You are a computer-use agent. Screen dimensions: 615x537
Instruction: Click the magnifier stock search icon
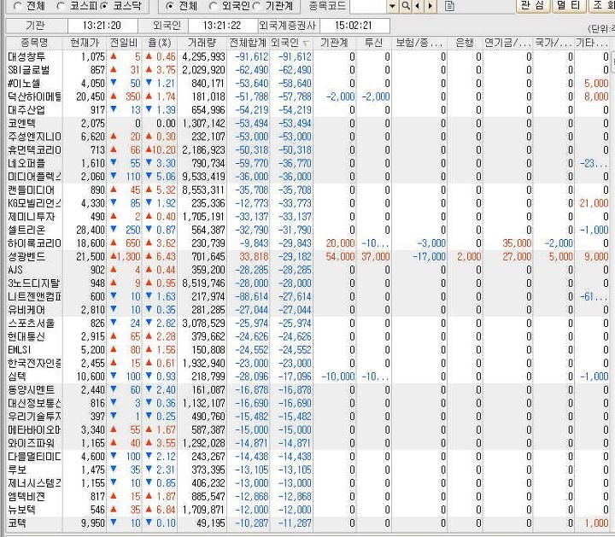pos(406,6)
